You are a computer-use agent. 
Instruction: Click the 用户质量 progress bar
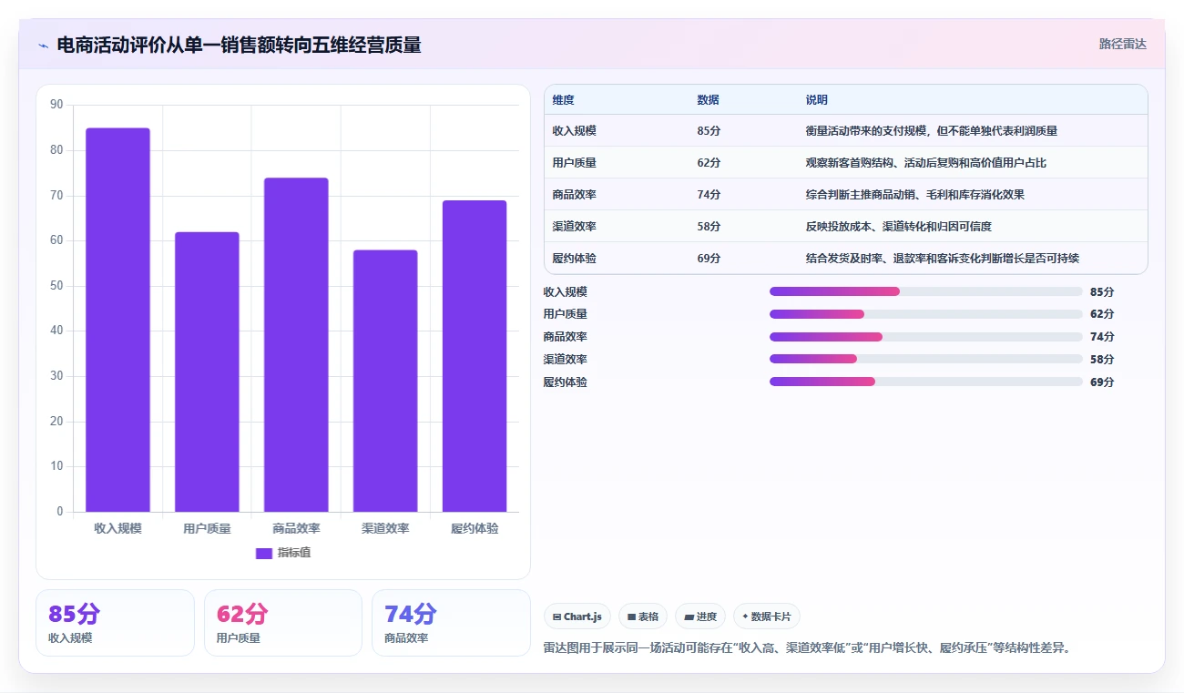point(926,314)
